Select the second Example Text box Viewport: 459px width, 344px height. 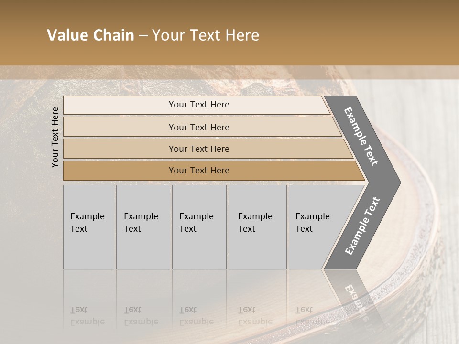pyautogui.click(x=142, y=227)
